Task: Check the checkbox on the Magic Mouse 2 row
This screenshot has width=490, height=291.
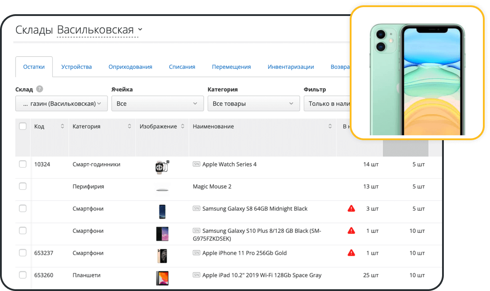Action: tap(23, 186)
